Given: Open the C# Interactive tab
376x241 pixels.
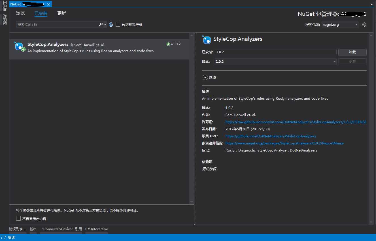Looking at the screenshot, I should 97,229.
